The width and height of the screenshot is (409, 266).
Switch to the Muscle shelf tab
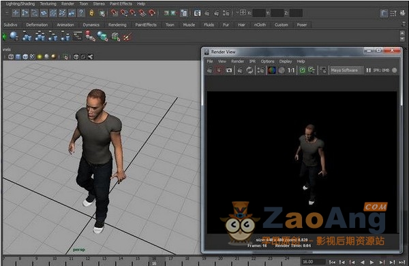tap(189, 24)
